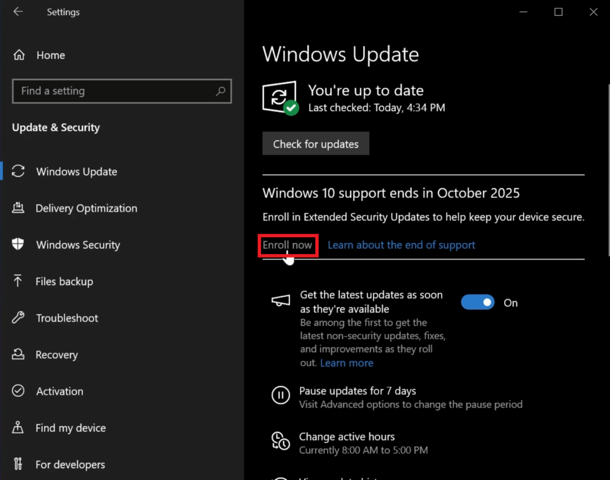Select the Windows Update sync icon in sidebar

click(x=18, y=171)
